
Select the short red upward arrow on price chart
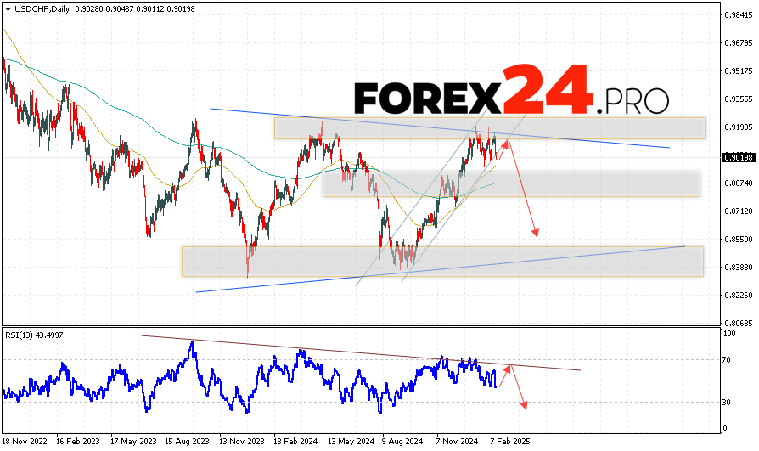click(503, 150)
